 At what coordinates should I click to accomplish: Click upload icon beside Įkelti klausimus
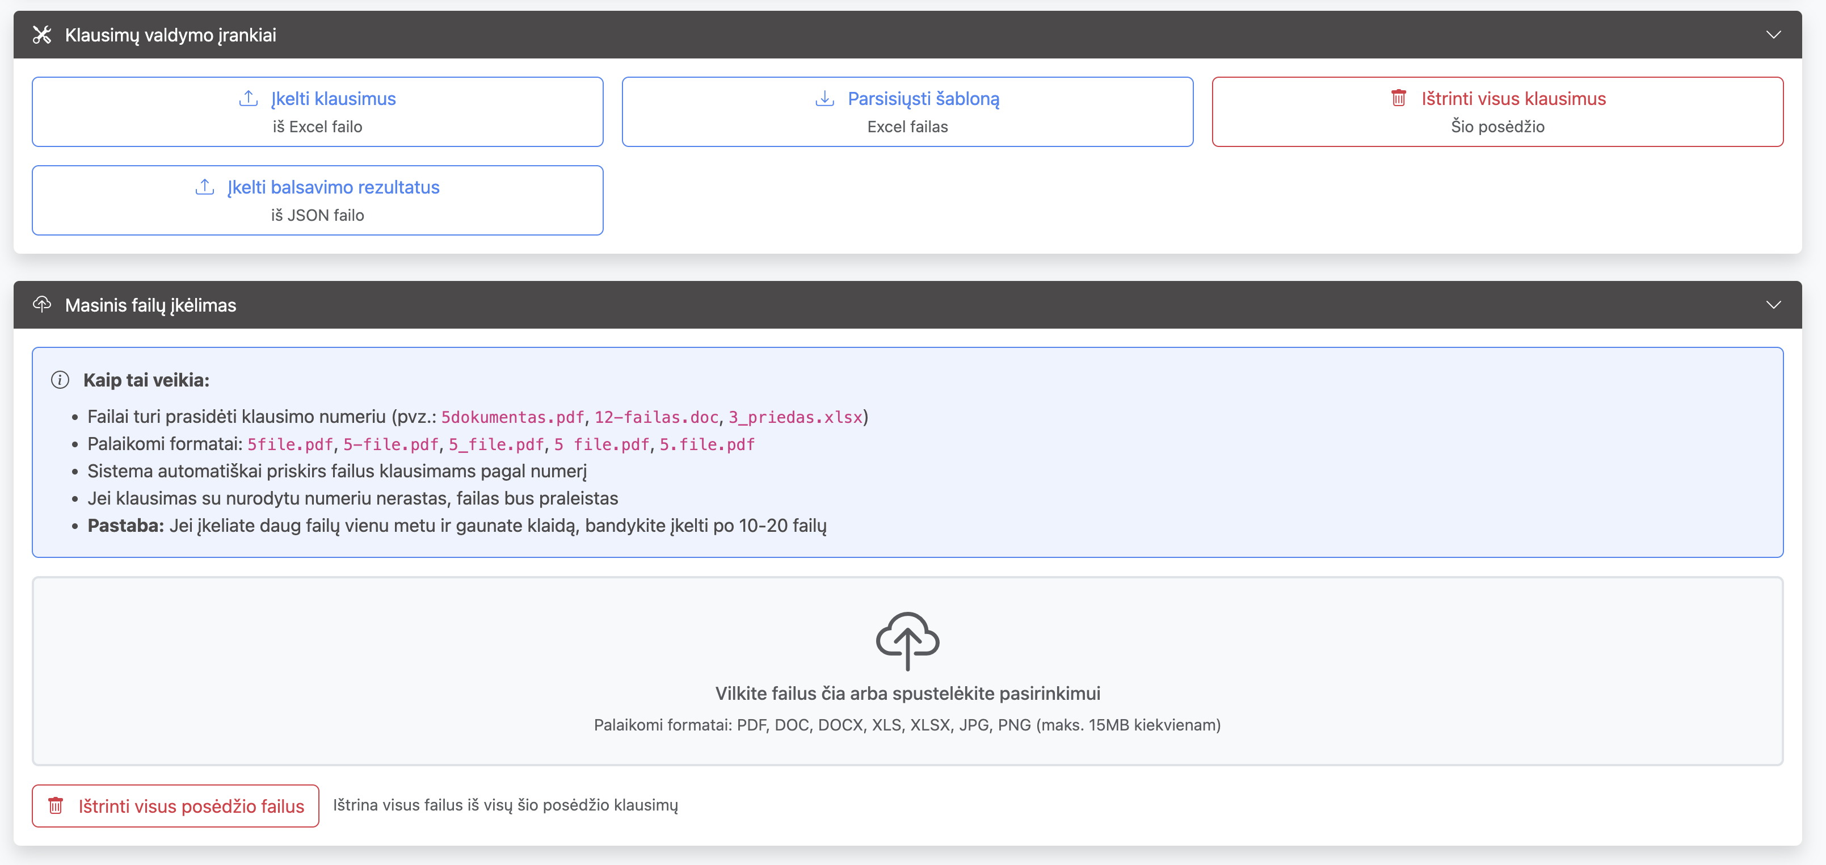(x=248, y=99)
